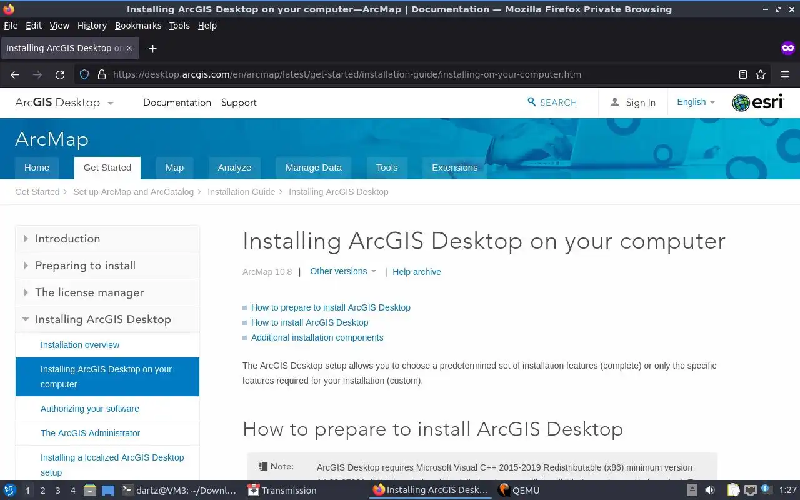This screenshot has width=800, height=500.
Task: Click the show desktop icon in taskbar
Action: pos(108,491)
